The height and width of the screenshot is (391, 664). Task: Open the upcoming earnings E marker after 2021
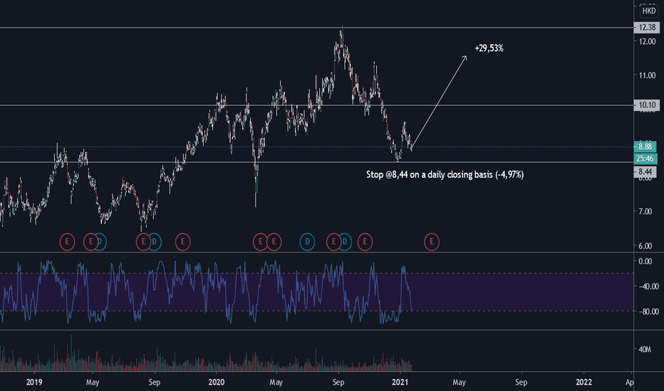(x=432, y=242)
